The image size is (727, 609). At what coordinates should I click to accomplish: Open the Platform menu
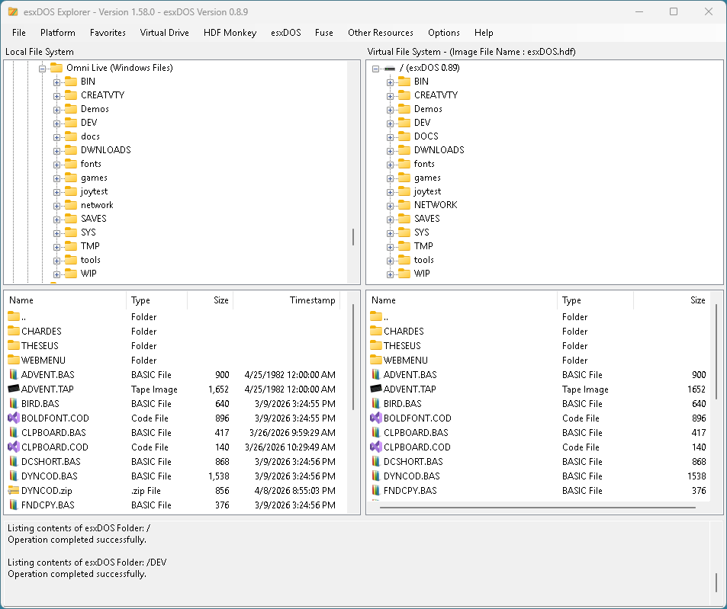[x=57, y=33]
